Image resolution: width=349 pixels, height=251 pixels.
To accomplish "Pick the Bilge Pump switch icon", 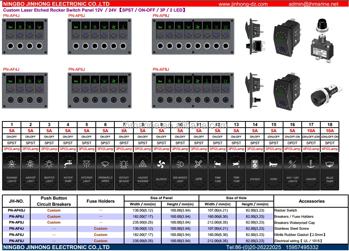I will click(330, 164).
